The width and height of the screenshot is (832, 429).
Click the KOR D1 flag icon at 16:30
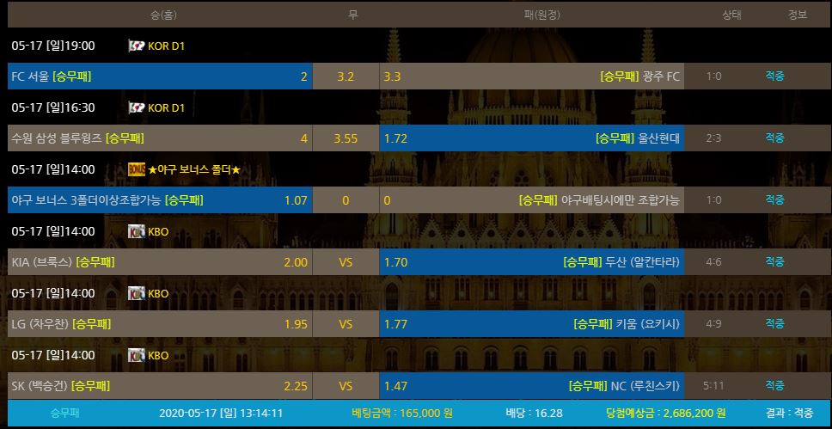(136, 107)
